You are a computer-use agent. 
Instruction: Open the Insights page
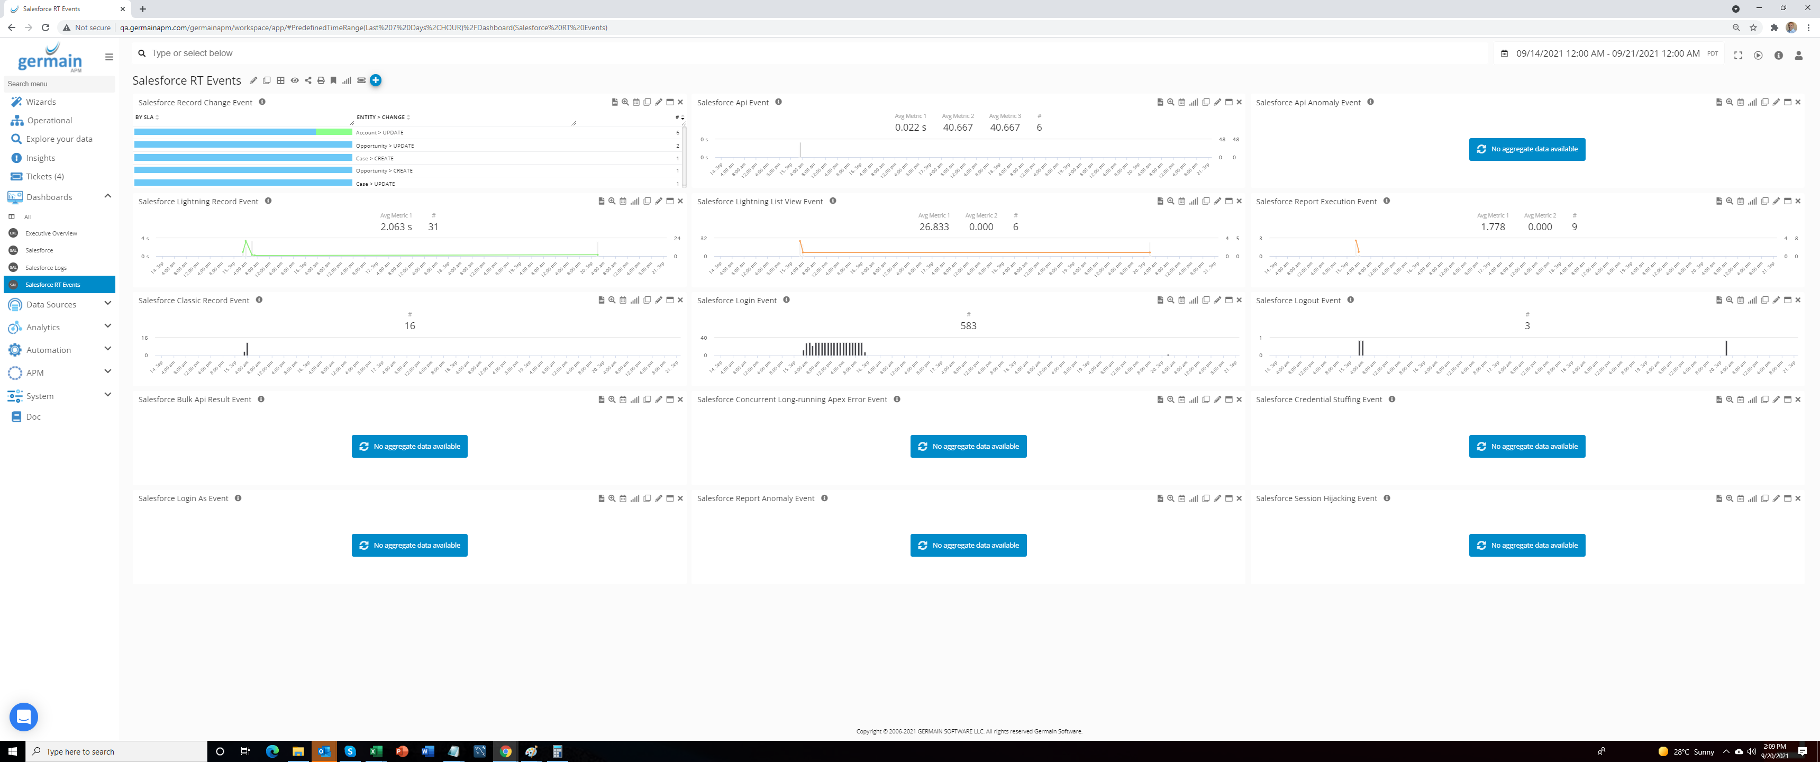click(40, 158)
